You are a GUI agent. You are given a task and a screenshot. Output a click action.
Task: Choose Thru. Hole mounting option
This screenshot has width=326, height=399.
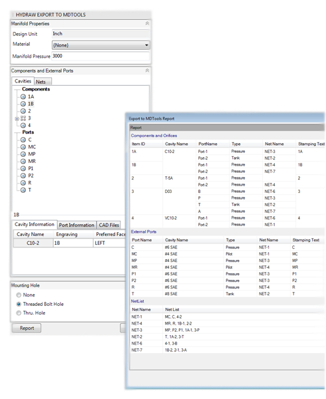pyautogui.click(x=19, y=313)
